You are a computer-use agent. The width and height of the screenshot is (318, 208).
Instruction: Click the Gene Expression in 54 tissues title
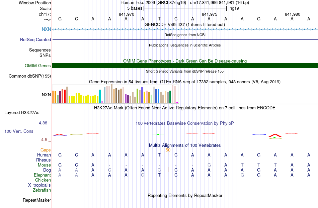pyautogui.click(x=185, y=82)
